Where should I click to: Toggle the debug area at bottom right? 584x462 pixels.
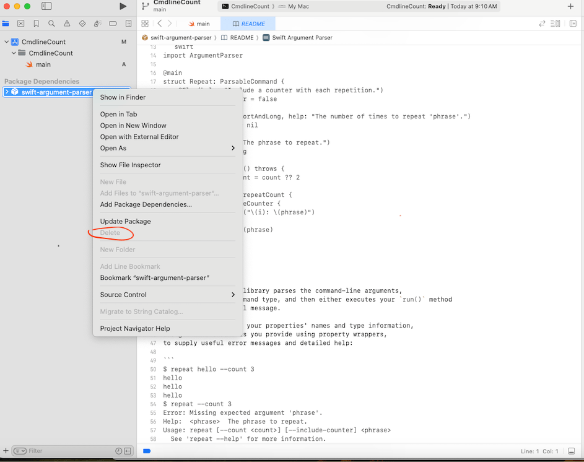click(572, 451)
